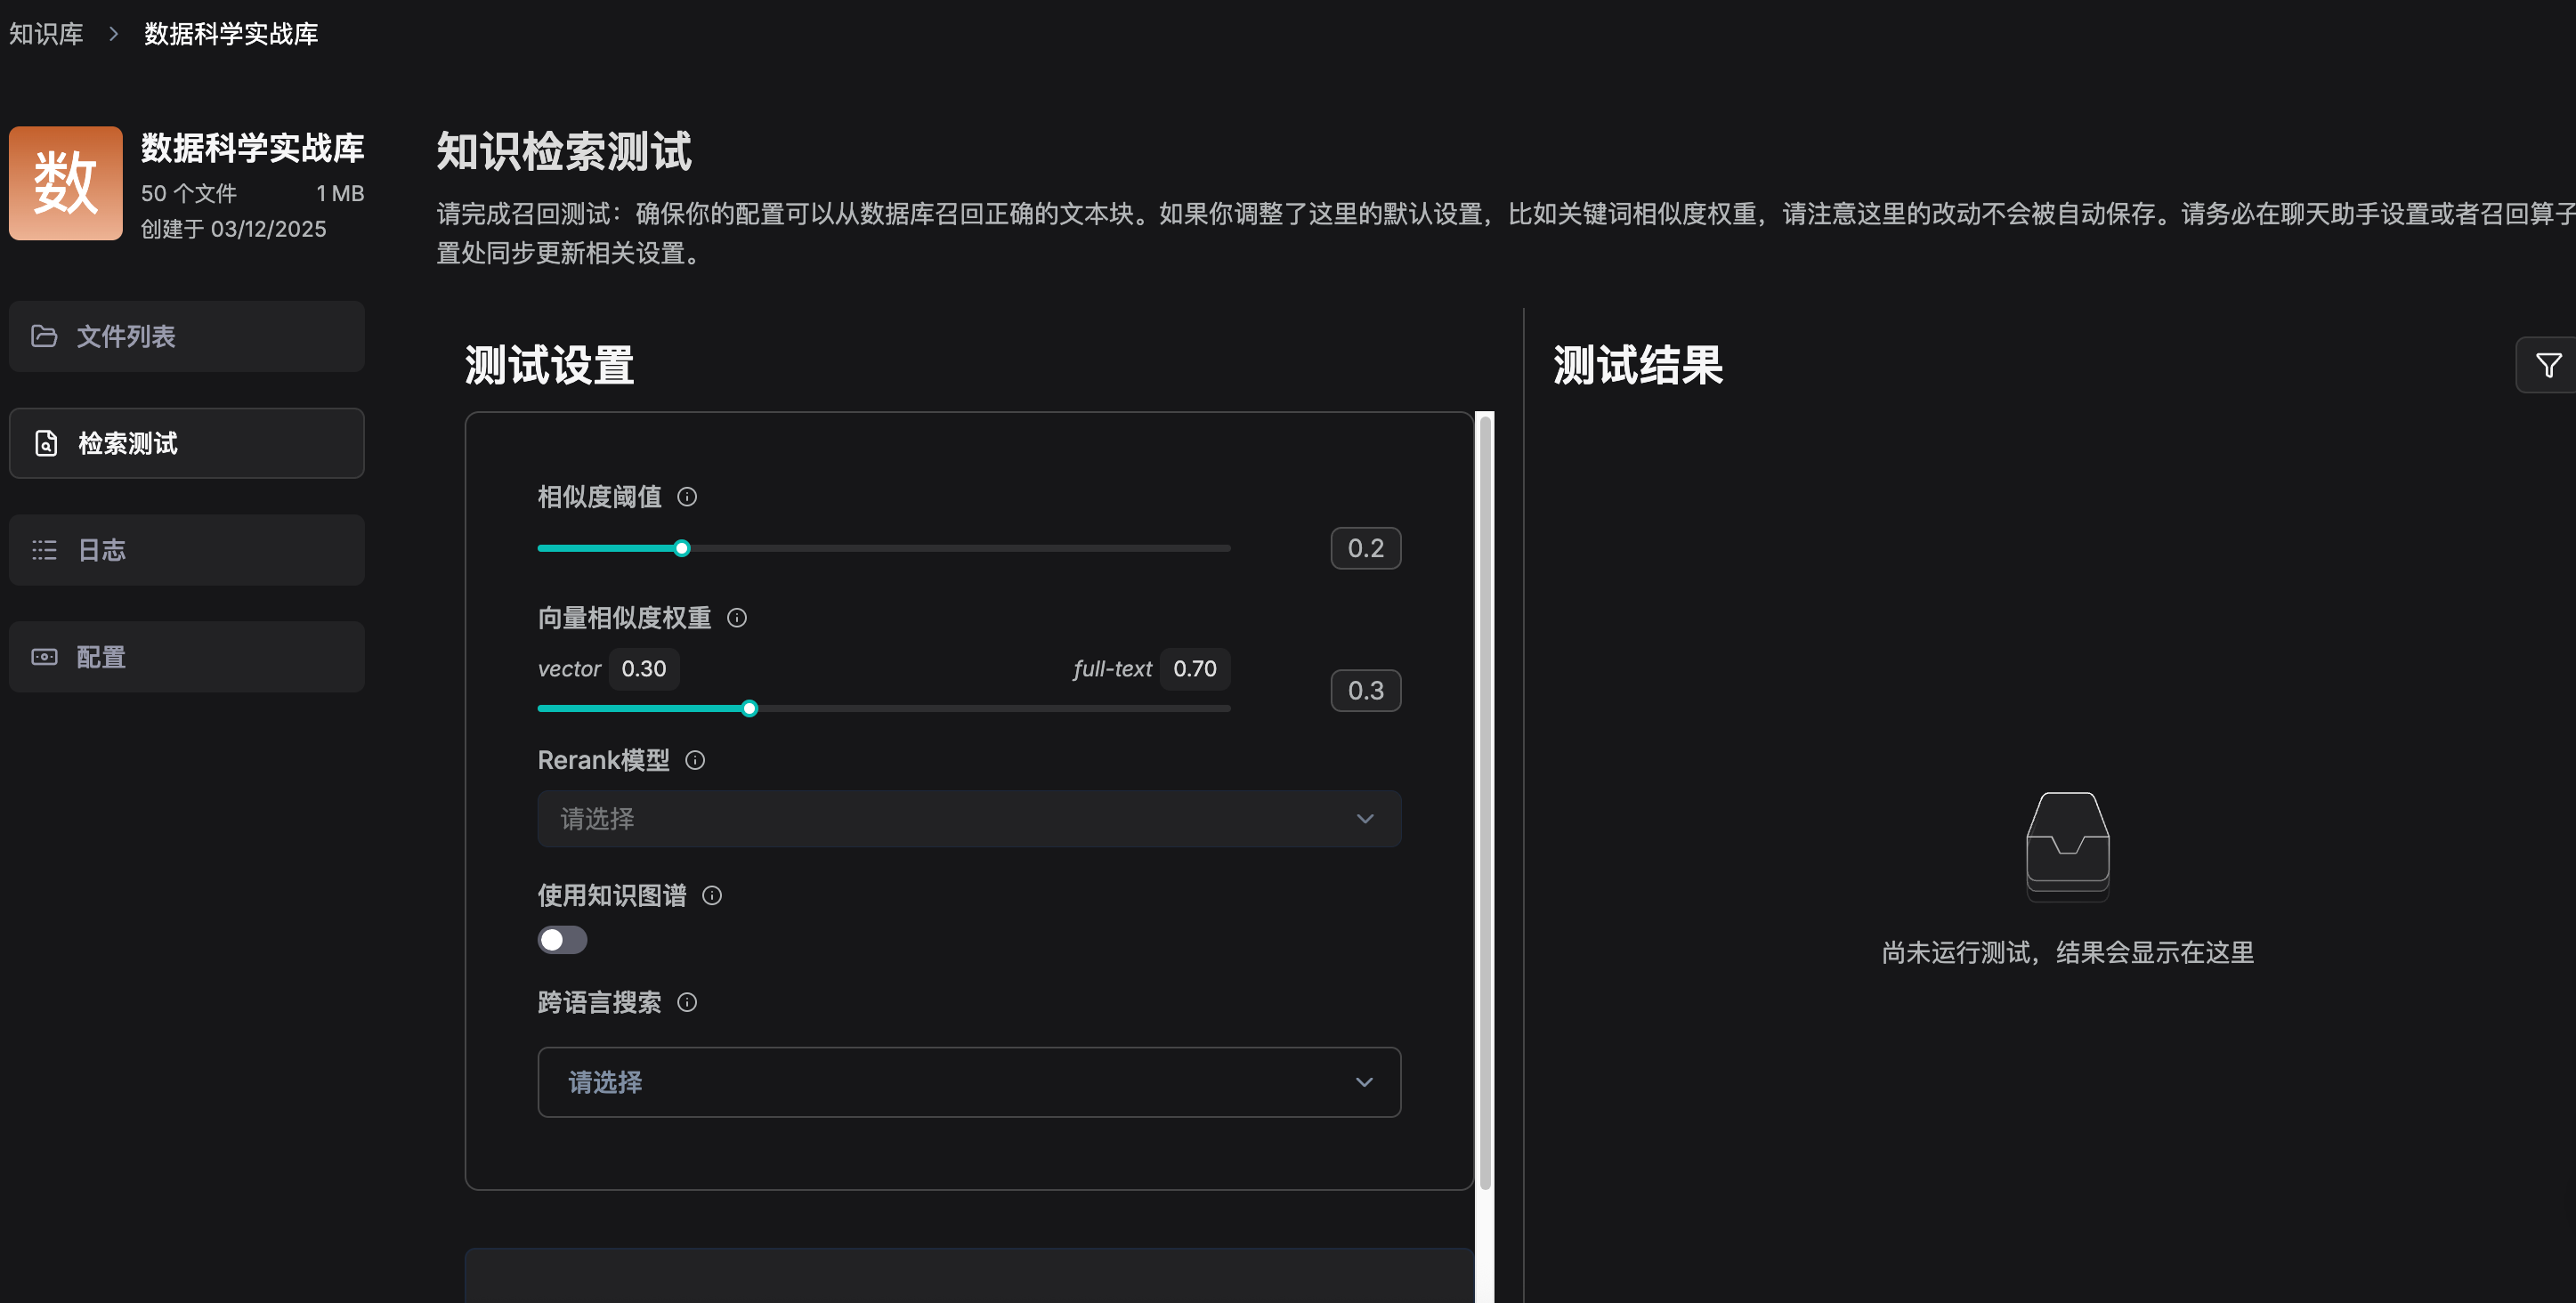Click the filter icon in test results
The image size is (2576, 1303).
point(2548,366)
